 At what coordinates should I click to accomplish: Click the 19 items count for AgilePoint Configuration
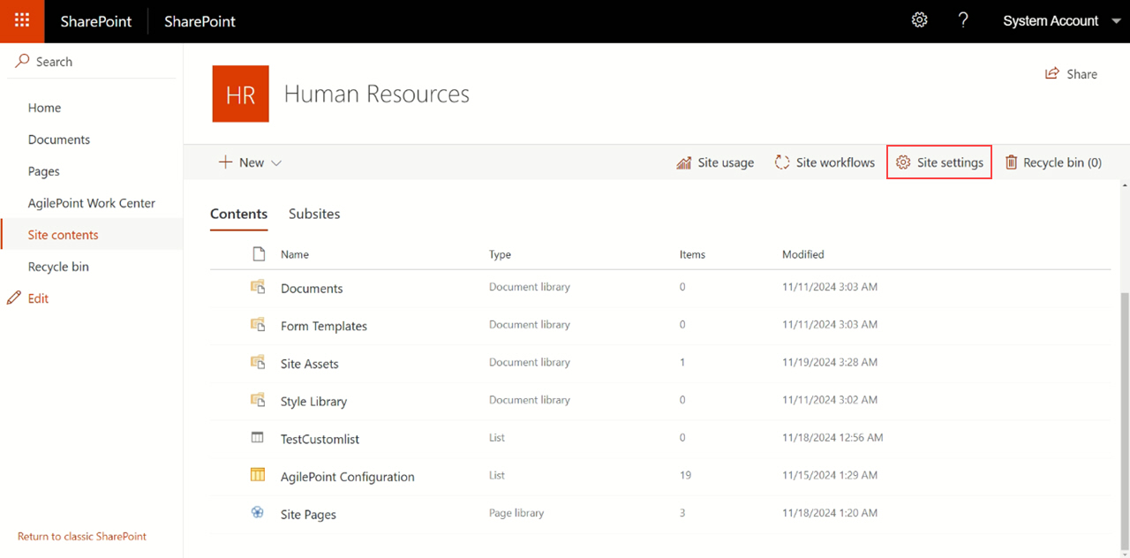pos(685,475)
